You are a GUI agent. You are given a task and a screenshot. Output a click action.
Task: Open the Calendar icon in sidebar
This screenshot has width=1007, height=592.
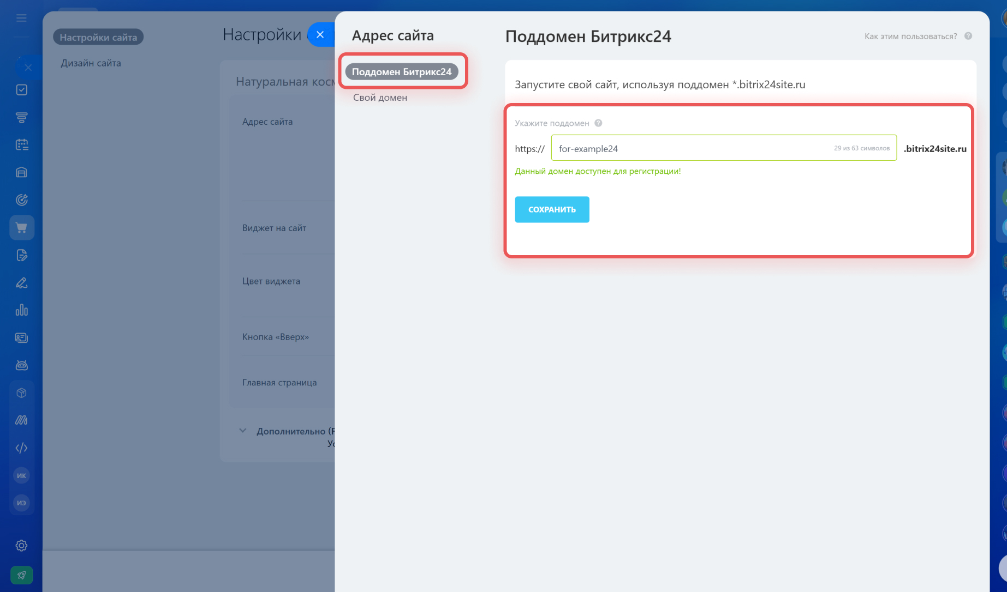click(x=22, y=145)
